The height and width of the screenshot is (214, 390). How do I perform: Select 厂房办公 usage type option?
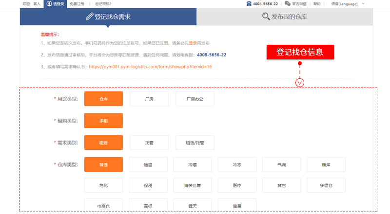[x=195, y=99]
